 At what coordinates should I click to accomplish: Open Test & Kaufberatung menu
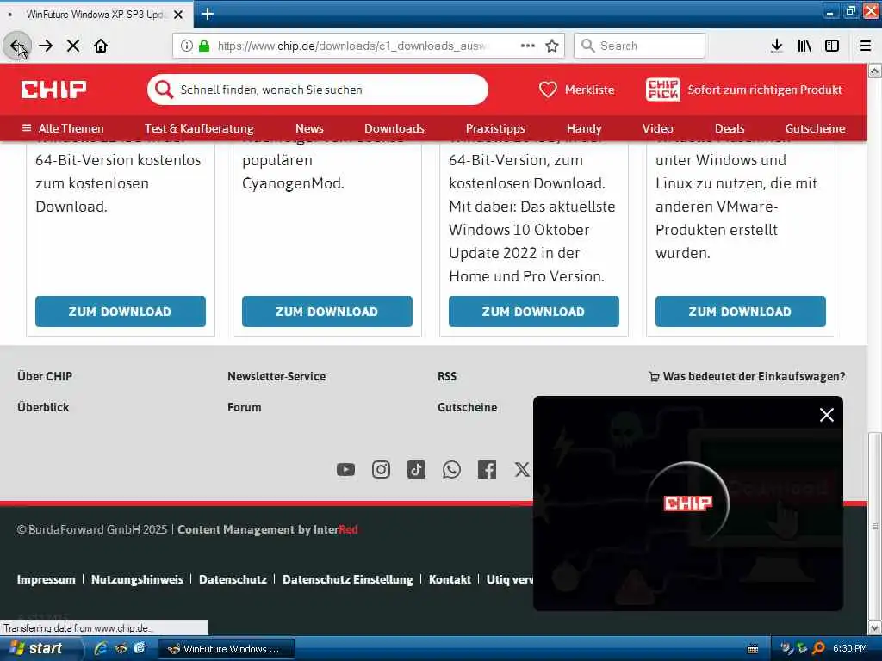tap(199, 129)
